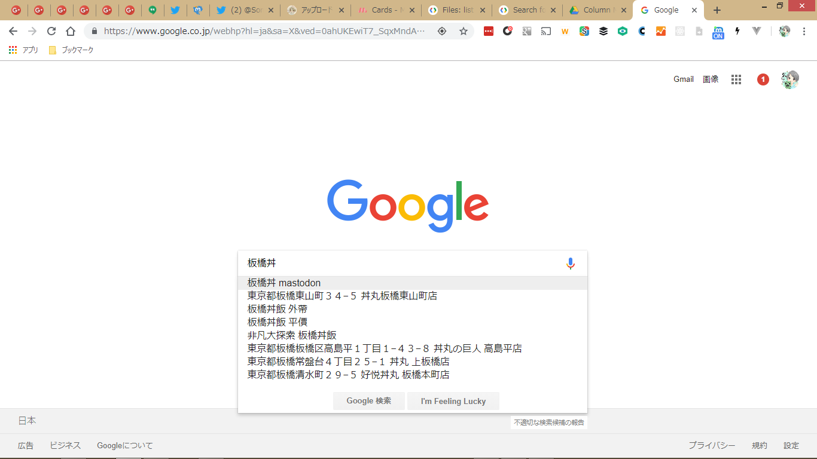
Task: Click the I'm Feeling Lucky button
Action: point(453,401)
